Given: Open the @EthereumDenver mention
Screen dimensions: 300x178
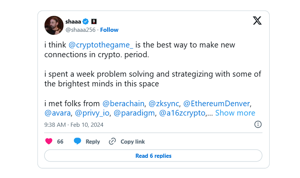Looking at the screenshot, I should pos(217,104).
